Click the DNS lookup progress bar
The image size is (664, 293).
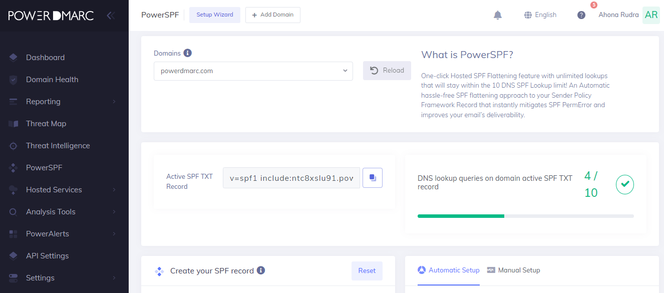point(525,216)
